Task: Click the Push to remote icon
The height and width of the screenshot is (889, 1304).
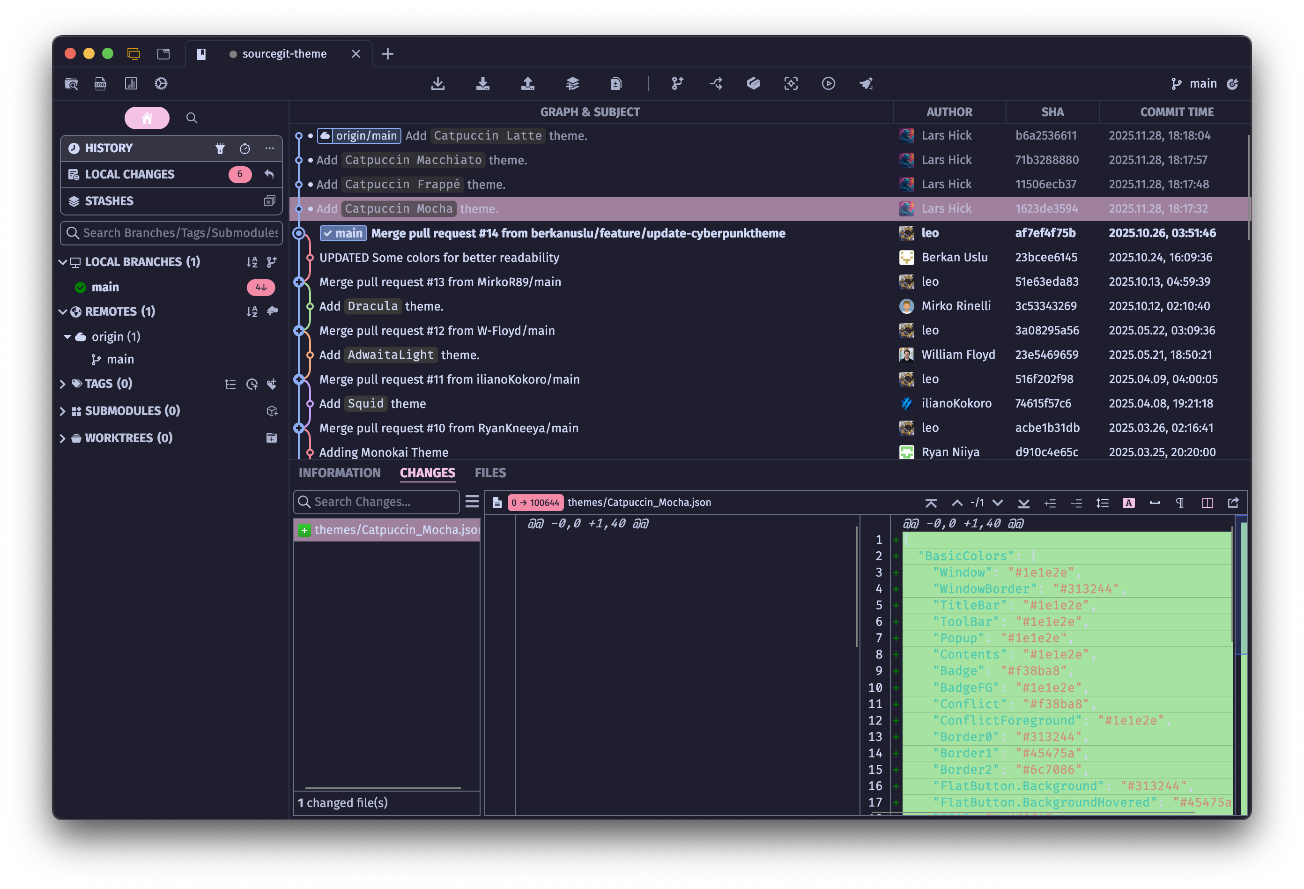Action: click(x=527, y=84)
